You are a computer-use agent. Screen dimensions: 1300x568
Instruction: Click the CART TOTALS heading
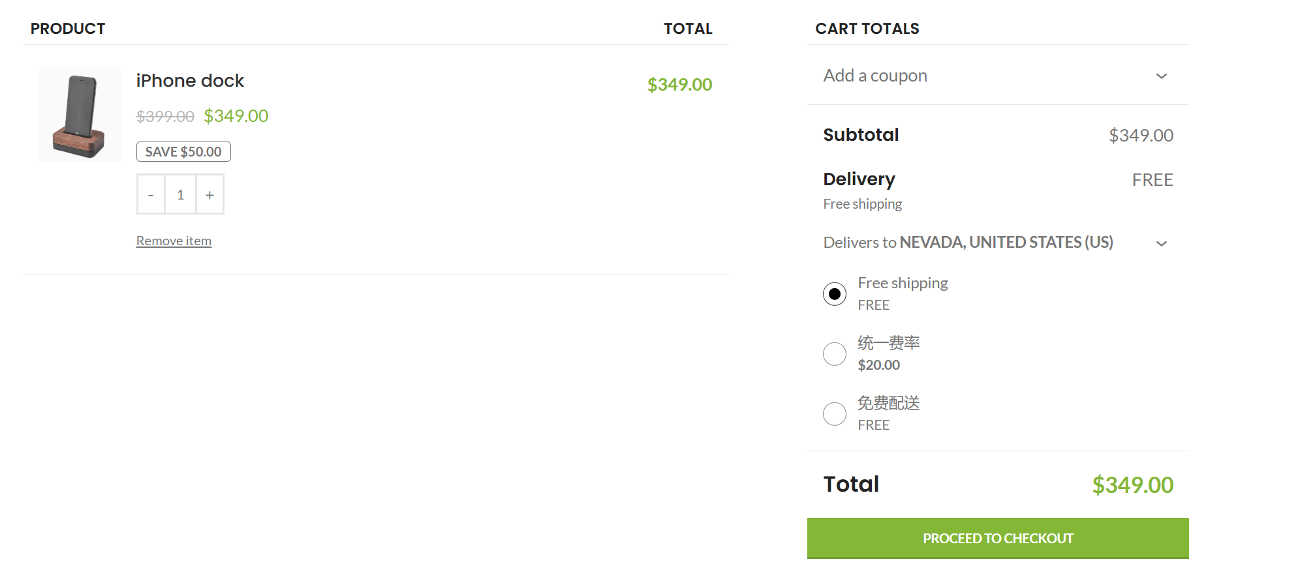click(x=867, y=28)
